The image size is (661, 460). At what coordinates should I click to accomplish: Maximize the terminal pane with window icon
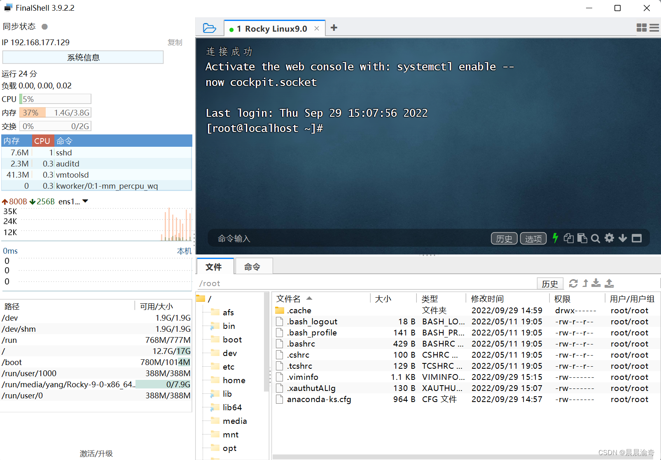click(637, 238)
